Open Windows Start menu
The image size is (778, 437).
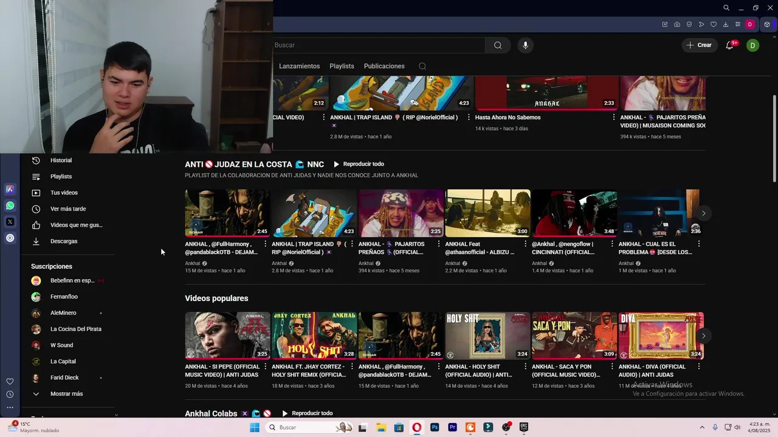(x=255, y=427)
